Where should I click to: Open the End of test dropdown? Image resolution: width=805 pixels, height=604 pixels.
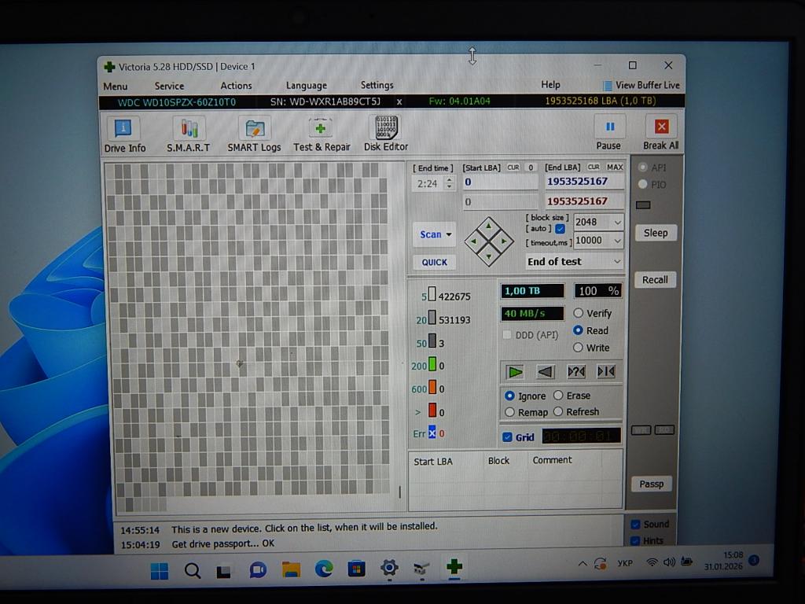tap(575, 261)
